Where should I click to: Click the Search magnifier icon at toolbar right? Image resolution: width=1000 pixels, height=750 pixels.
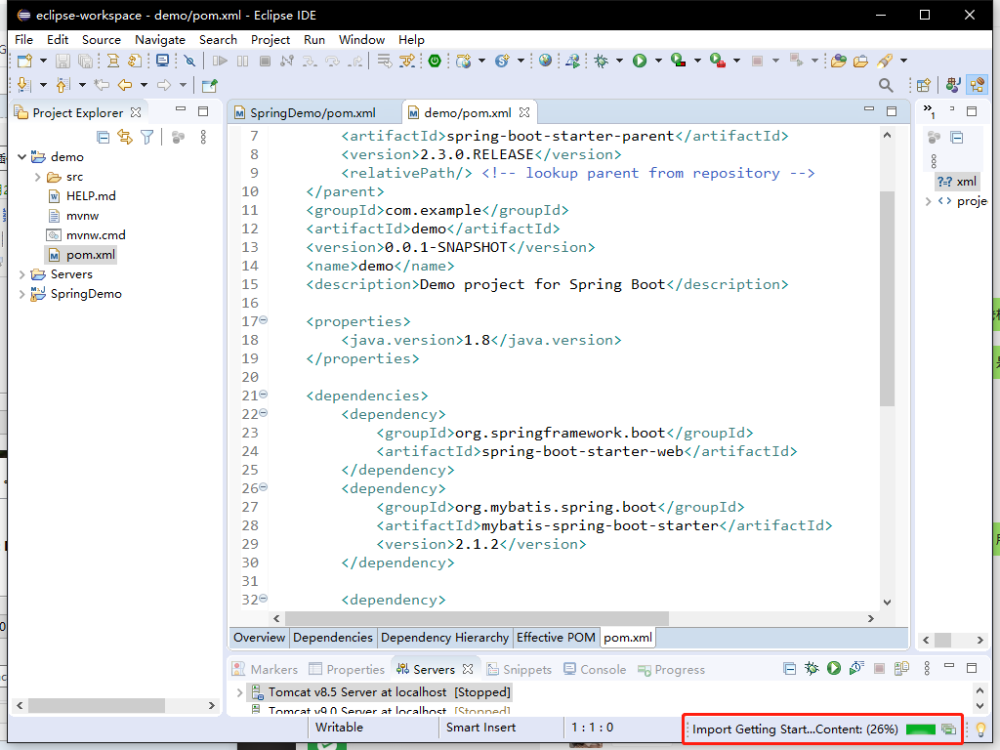pos(886,85)
